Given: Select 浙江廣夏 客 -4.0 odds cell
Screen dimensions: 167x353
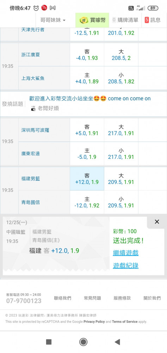Looking at the screenshot, I should (x=87, y=55).
